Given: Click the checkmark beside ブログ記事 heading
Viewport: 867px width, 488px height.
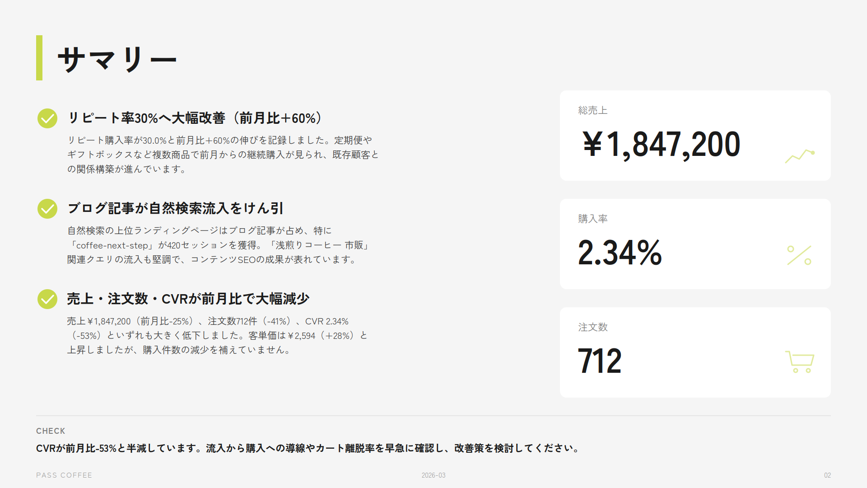Looking at the screenshot, I should tap(47, 209).
